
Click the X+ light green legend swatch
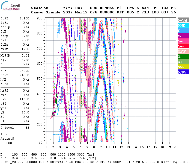183,62
